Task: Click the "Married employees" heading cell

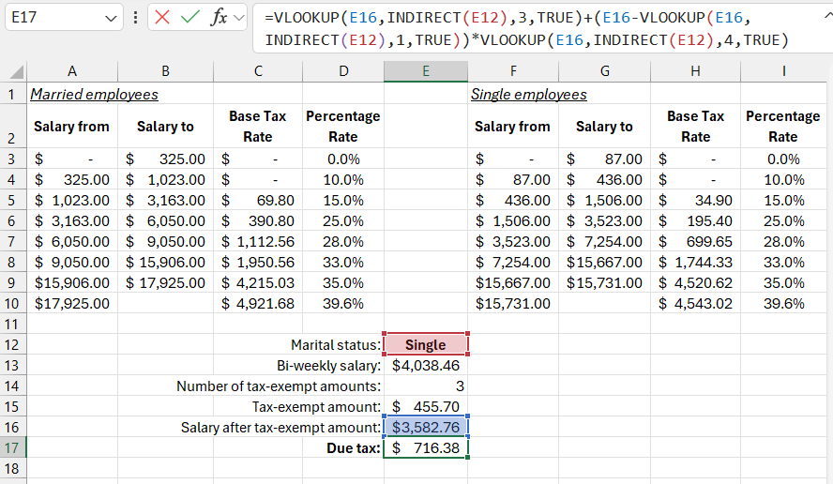Action: click(x=94, y=94)
